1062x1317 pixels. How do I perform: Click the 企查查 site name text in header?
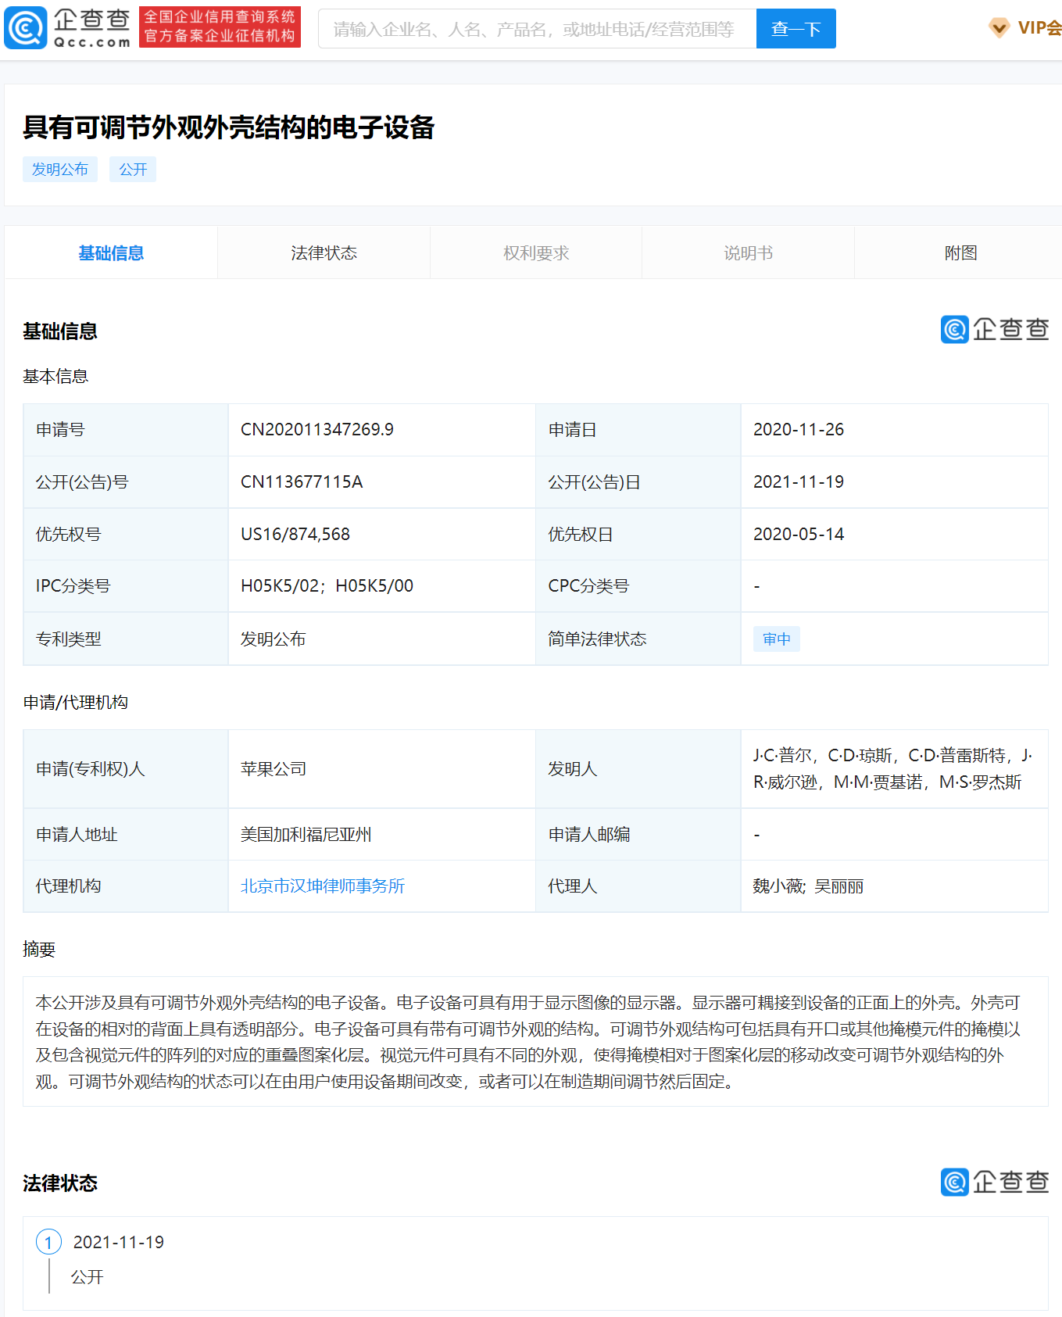point(91,20)
